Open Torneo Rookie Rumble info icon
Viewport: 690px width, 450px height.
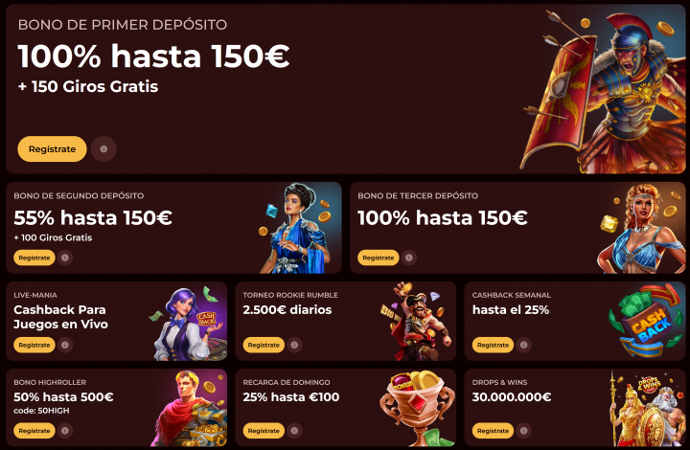click(x=294, y=345)
